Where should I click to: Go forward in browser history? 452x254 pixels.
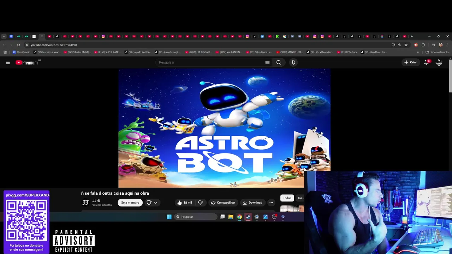[x=11, y=45]
